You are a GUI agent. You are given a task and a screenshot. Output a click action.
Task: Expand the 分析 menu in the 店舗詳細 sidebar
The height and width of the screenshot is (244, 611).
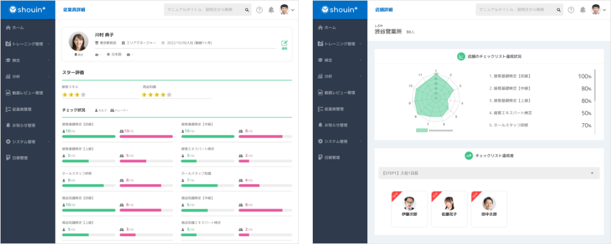pyautogui.click(x=339, y=76)
